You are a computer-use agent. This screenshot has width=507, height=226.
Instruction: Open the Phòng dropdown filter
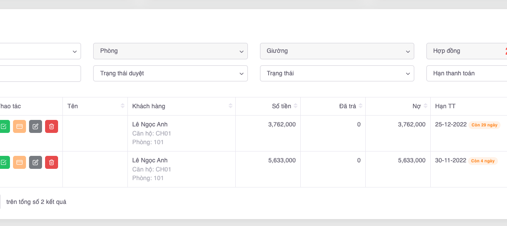(170, 51)
